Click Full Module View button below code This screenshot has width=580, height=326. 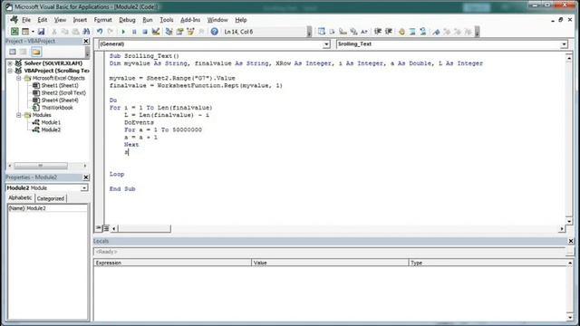106,228
